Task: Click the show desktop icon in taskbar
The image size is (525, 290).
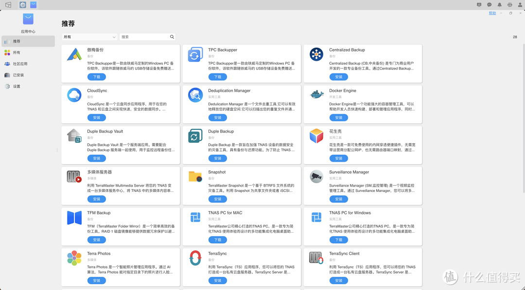Action: 8,4
